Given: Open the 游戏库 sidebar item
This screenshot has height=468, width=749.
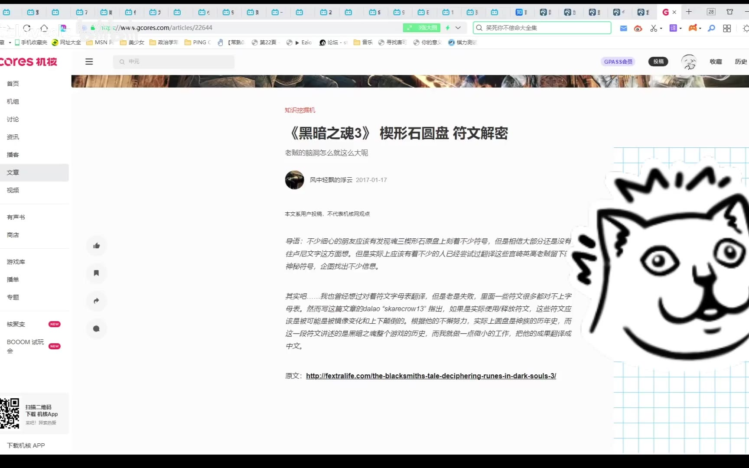Looking at the screenshot, I should (34, 262).
